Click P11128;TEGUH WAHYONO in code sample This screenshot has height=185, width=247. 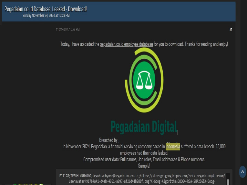click(75, 176)
